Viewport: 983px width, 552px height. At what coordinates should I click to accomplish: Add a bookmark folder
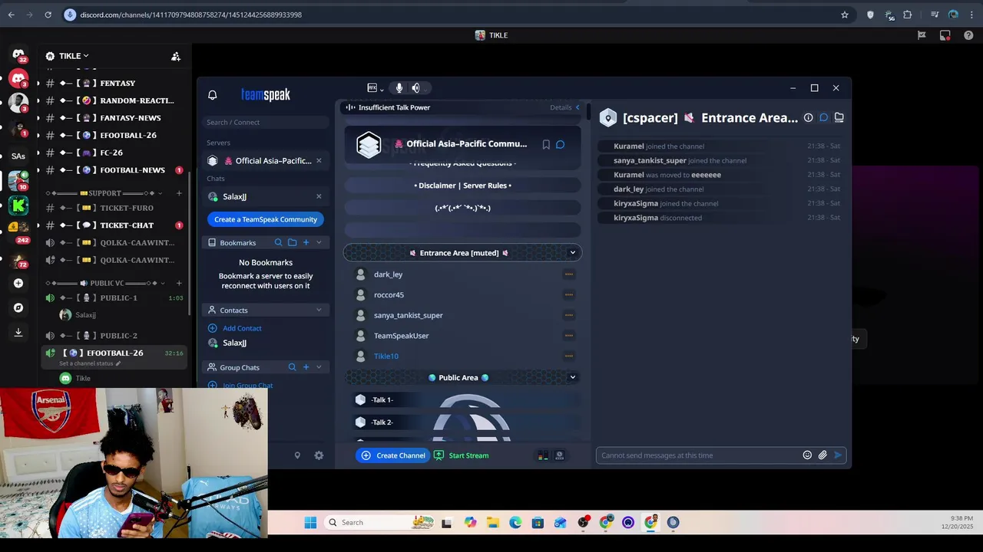click(x=292, y=242)
